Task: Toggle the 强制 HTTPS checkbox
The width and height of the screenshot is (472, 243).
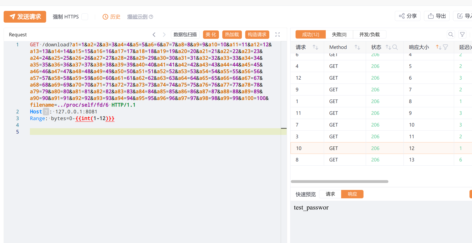Action: [x=85, y=17]
